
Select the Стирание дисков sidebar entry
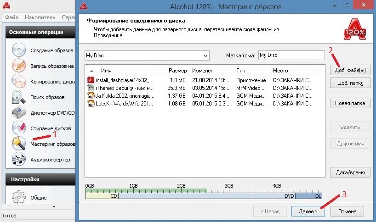51,128
